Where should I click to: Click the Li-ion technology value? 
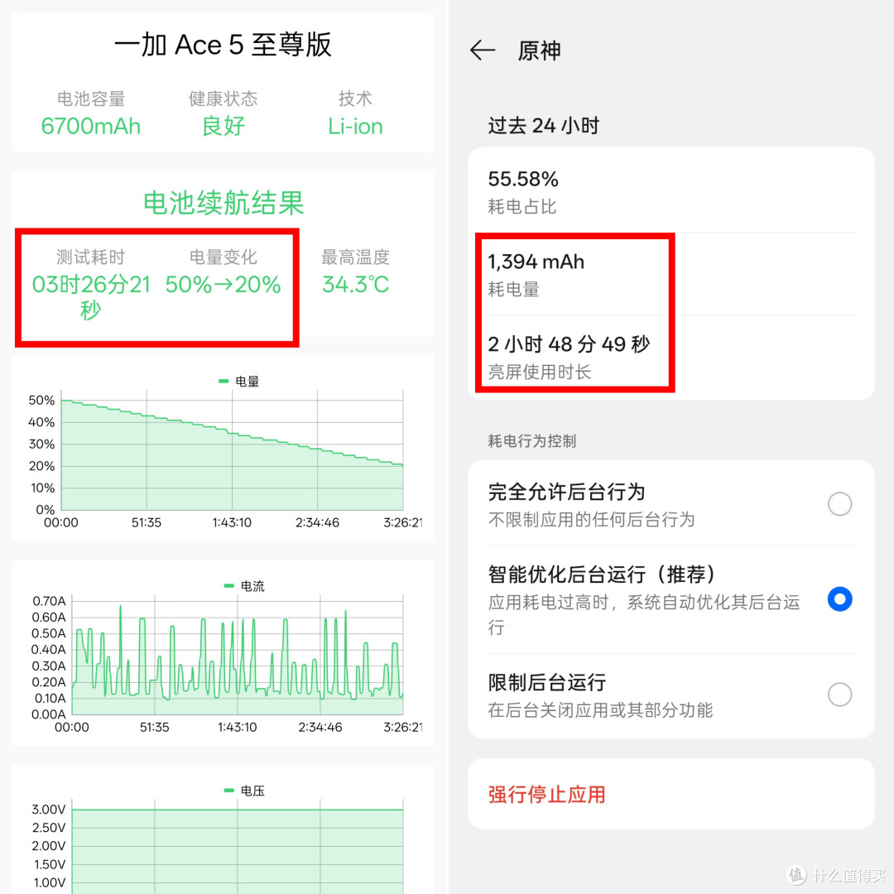354,126
